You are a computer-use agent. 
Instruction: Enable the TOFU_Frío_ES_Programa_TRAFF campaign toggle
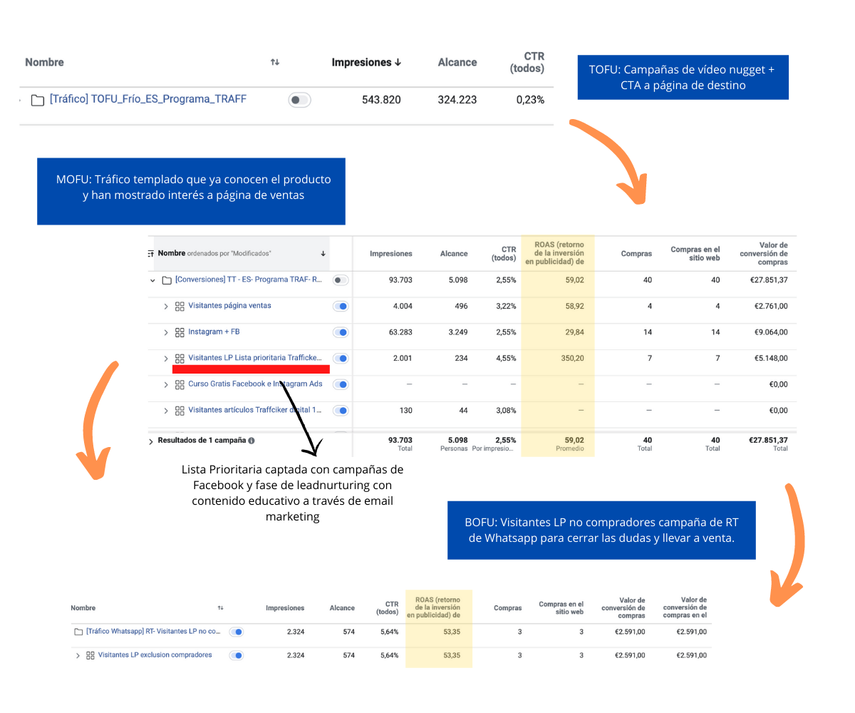point(299,100)
